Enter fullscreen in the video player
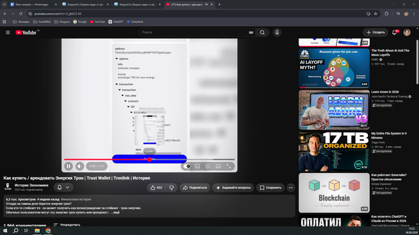 pos(228,166)
